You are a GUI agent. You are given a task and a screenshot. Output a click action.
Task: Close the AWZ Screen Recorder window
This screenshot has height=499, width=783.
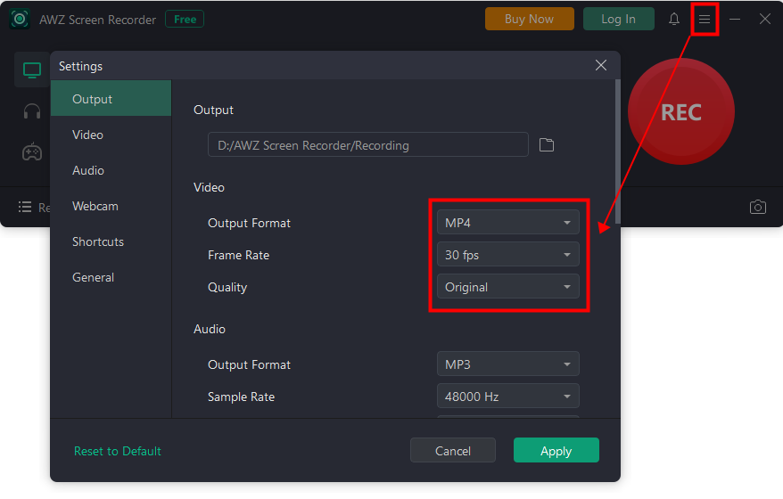click(764, 20)
